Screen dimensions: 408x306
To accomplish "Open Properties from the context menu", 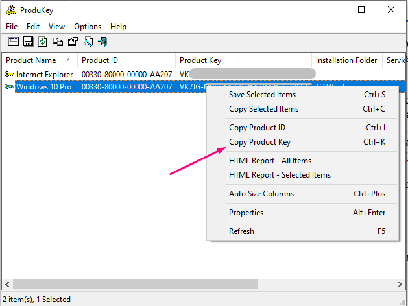I will coord(303,213).
